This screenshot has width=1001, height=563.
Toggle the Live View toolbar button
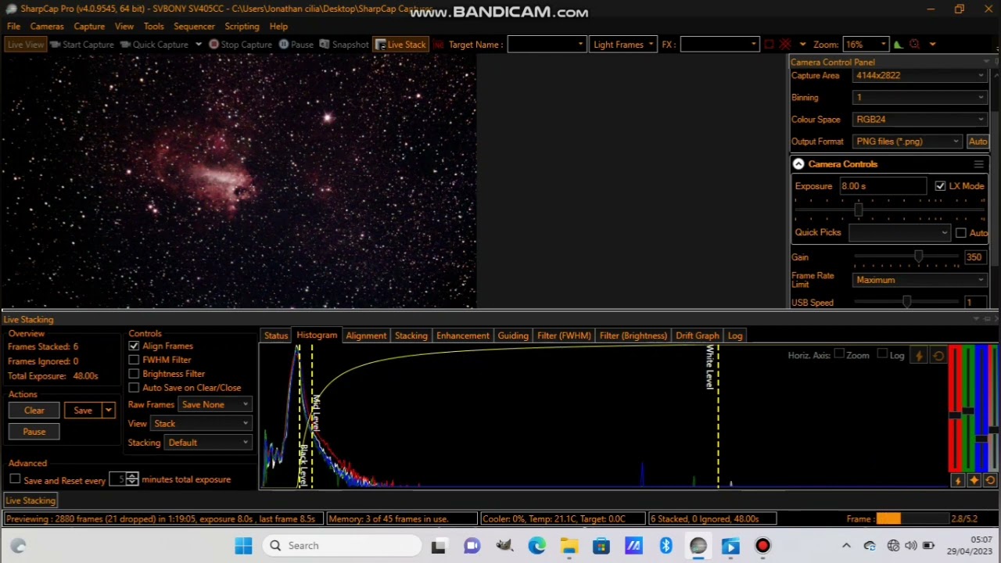click(x=25, y=45)
